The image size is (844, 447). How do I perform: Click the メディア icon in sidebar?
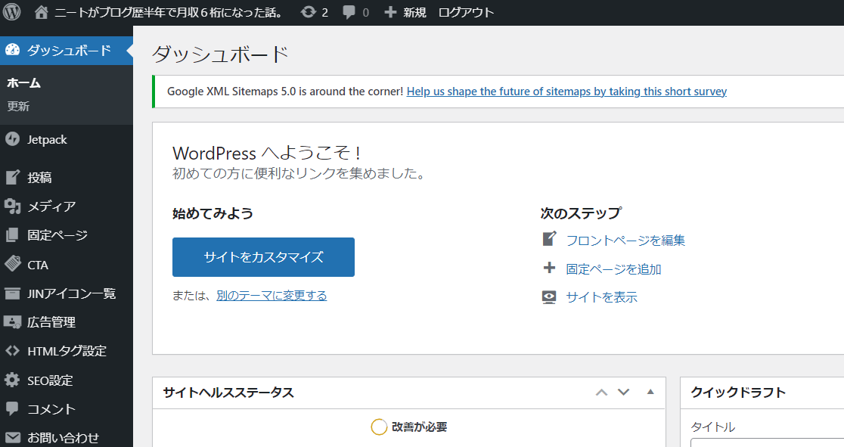tap(12, 206)
